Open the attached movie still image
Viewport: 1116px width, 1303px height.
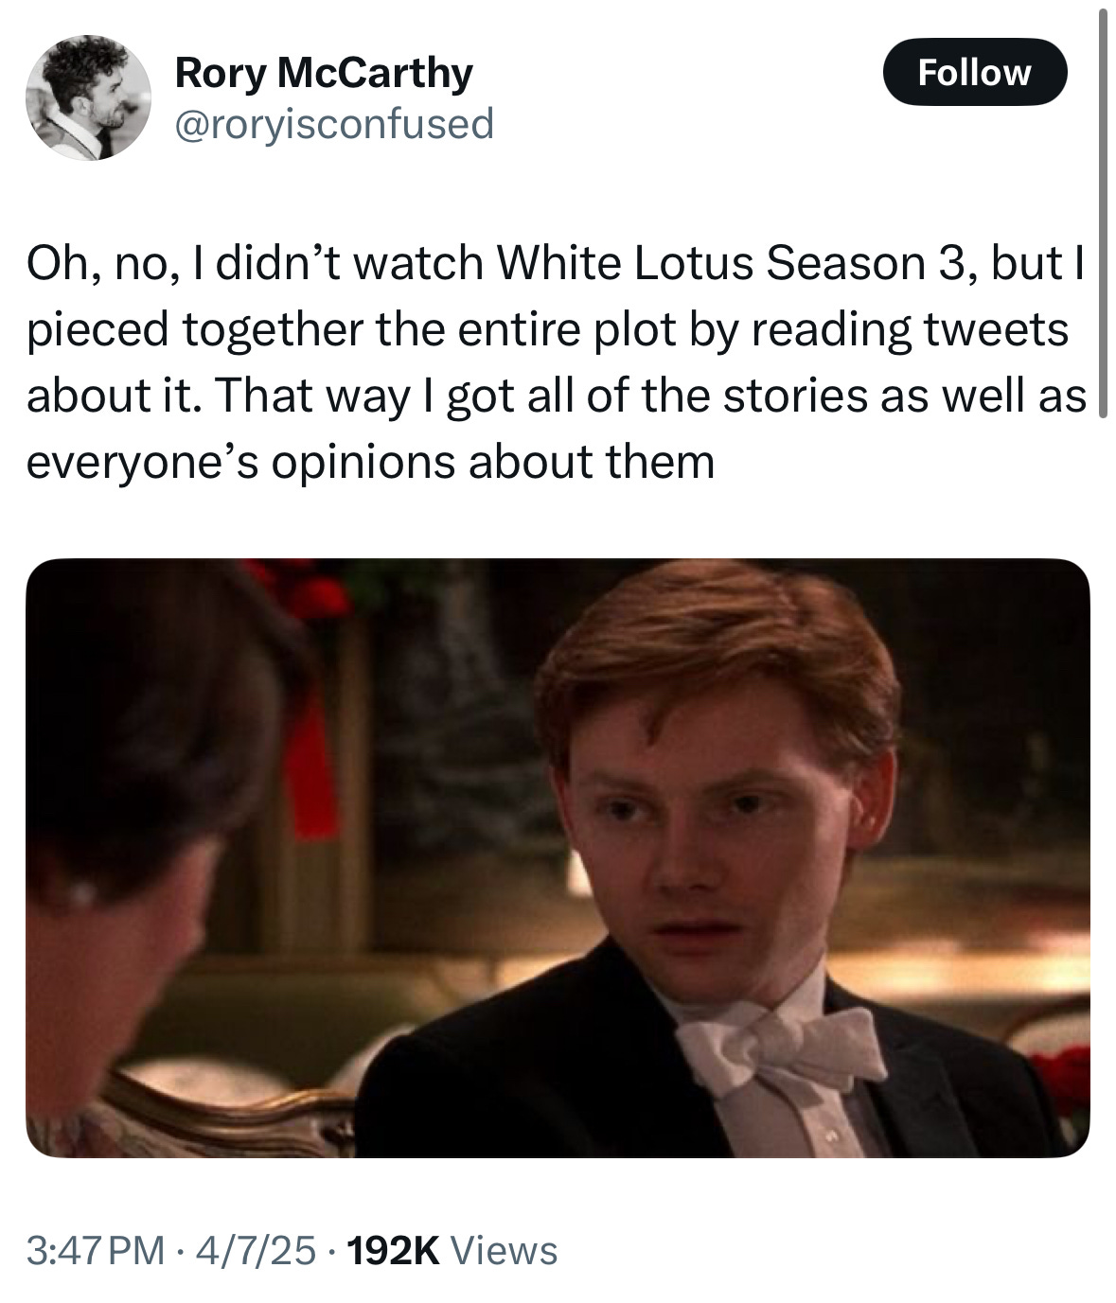[558, 857]
